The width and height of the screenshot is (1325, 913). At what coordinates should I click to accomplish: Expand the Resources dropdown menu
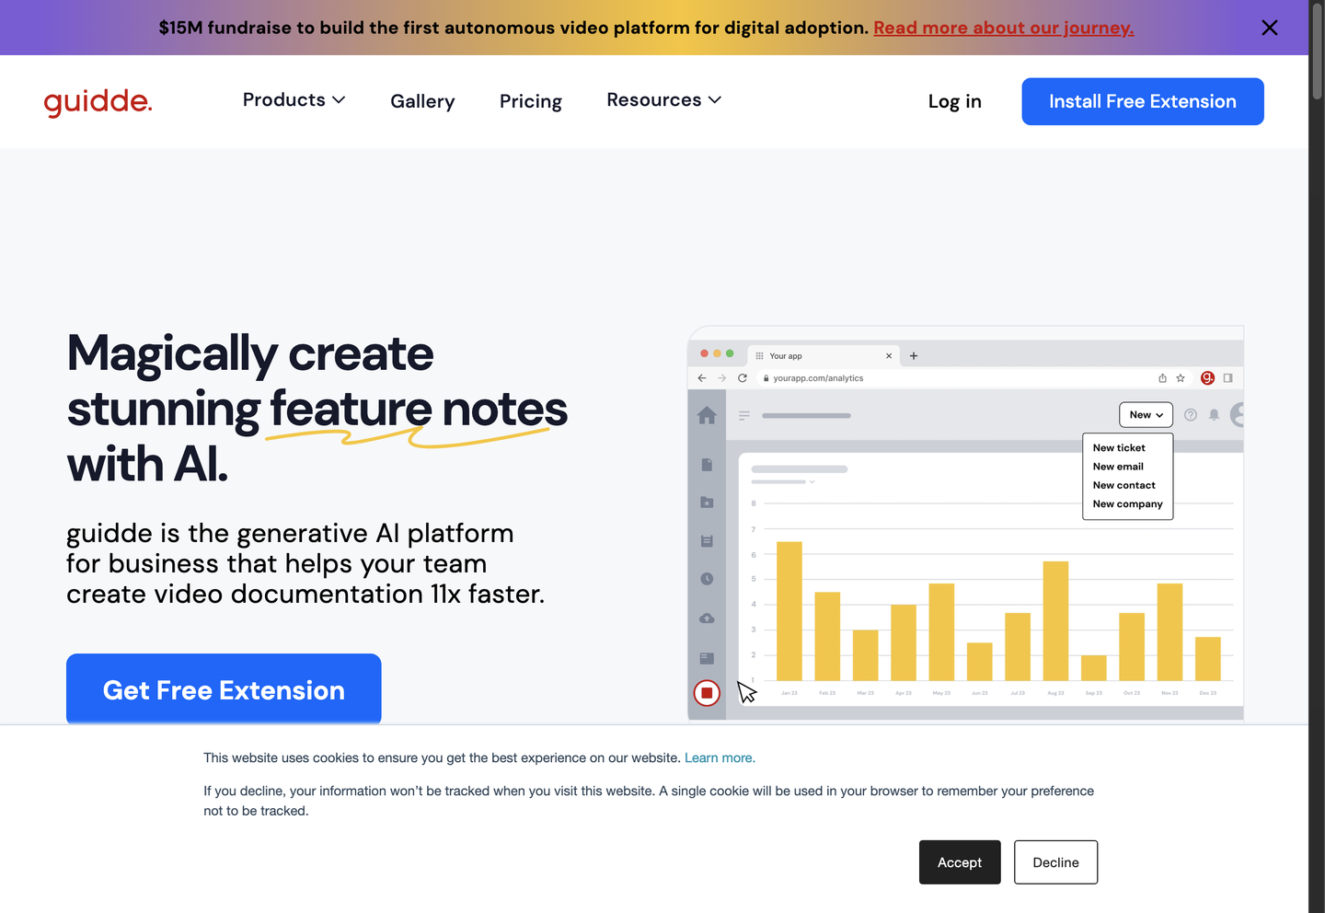[x=663, y=100]
